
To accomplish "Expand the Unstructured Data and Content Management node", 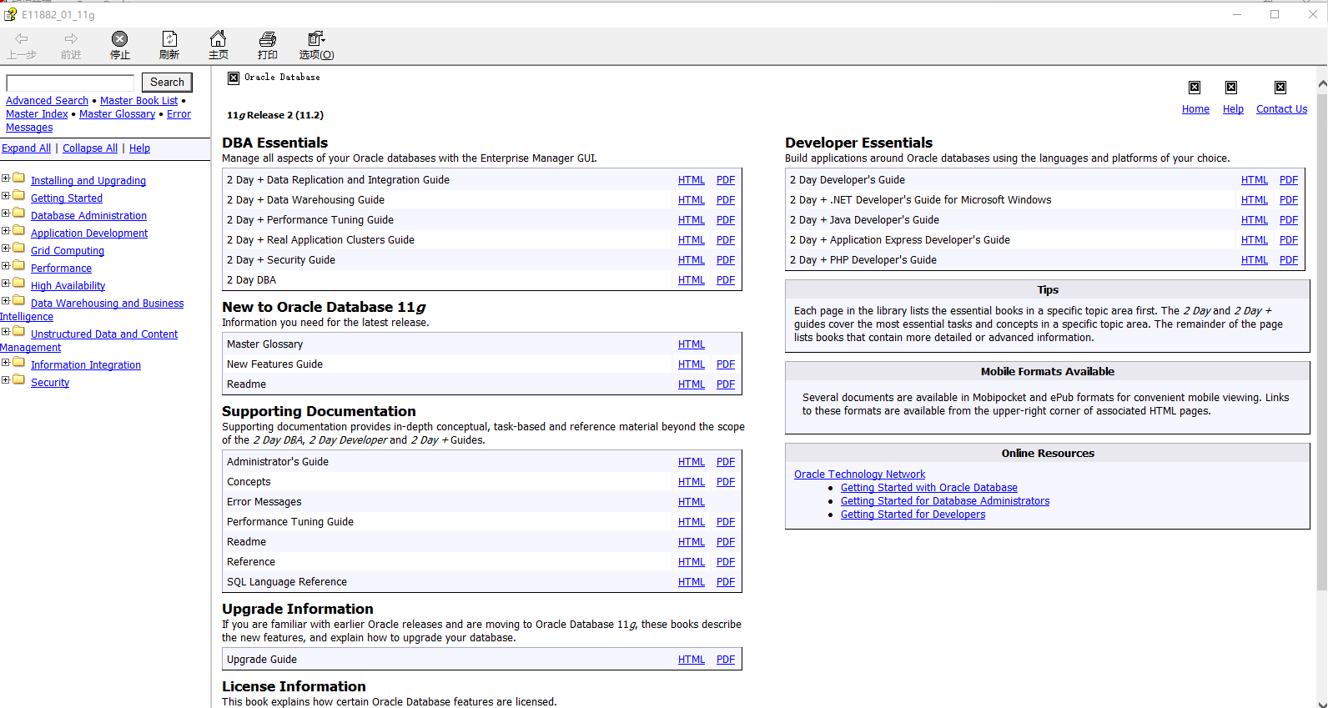I will tap(5, 332).
